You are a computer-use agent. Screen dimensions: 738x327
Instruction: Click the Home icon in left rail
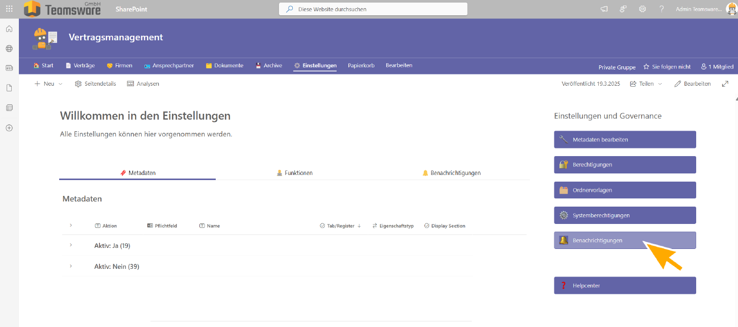coord(9,29)
